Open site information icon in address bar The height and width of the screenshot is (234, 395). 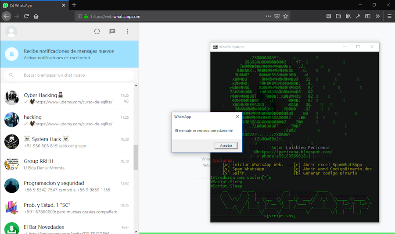(x=79, y=16)
